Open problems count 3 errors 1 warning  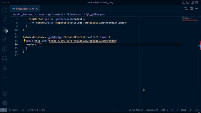pos(36,110)
